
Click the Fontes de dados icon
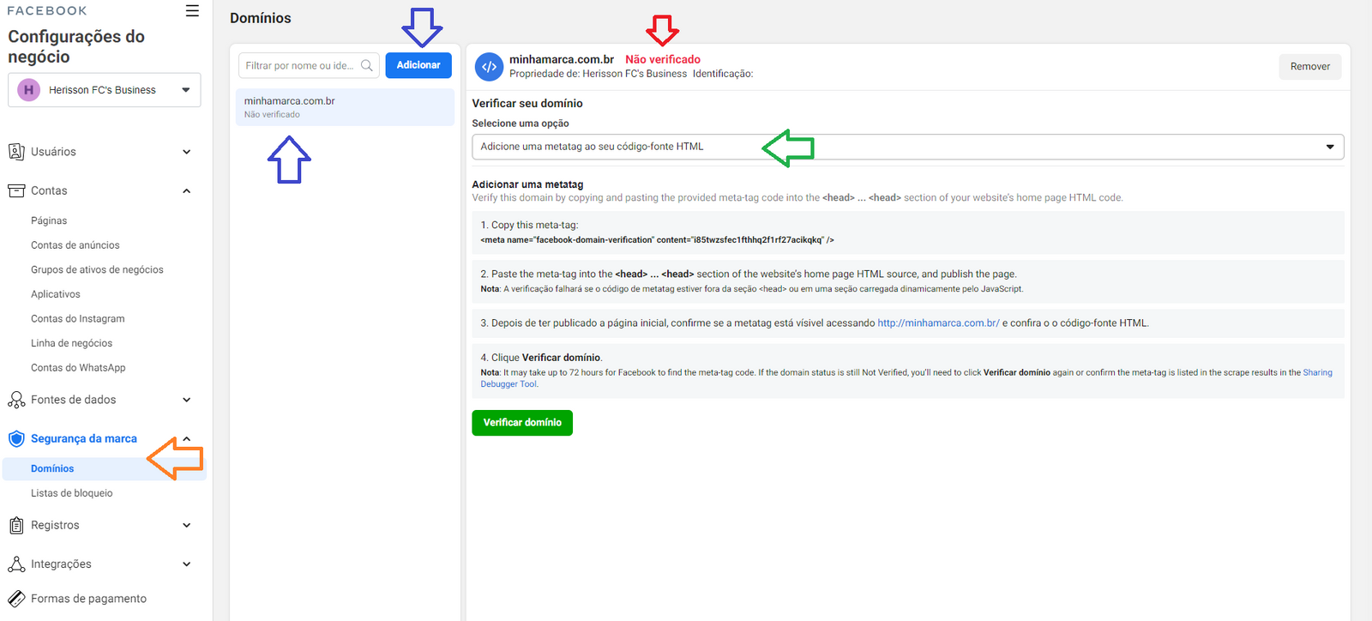[16, 400]
